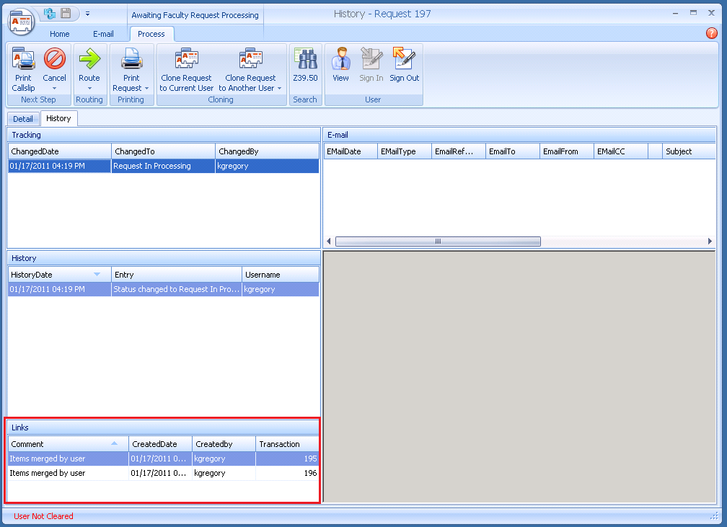
Task: Open Help via the orange question mark
Action: point(711,33)
